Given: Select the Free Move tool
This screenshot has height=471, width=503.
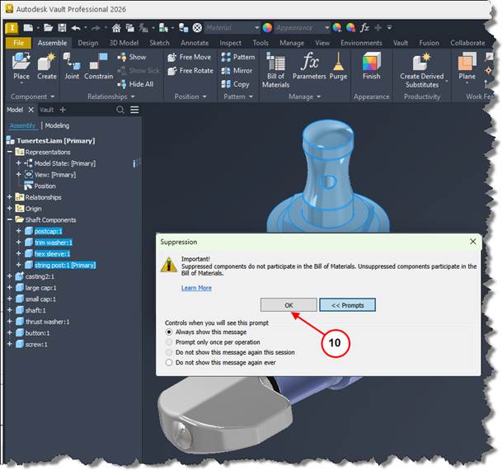Looking at the screenshot, I should tap(190, 57).
